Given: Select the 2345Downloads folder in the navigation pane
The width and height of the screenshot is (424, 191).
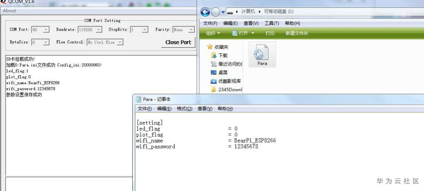Looking at the screenshot, I should click(x=227, y=90).
